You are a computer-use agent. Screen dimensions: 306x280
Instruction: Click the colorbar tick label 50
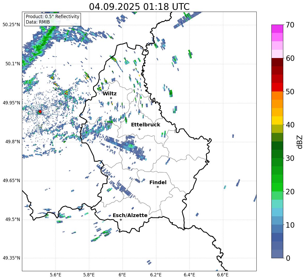pyautogui.click(x=290, y=92)
